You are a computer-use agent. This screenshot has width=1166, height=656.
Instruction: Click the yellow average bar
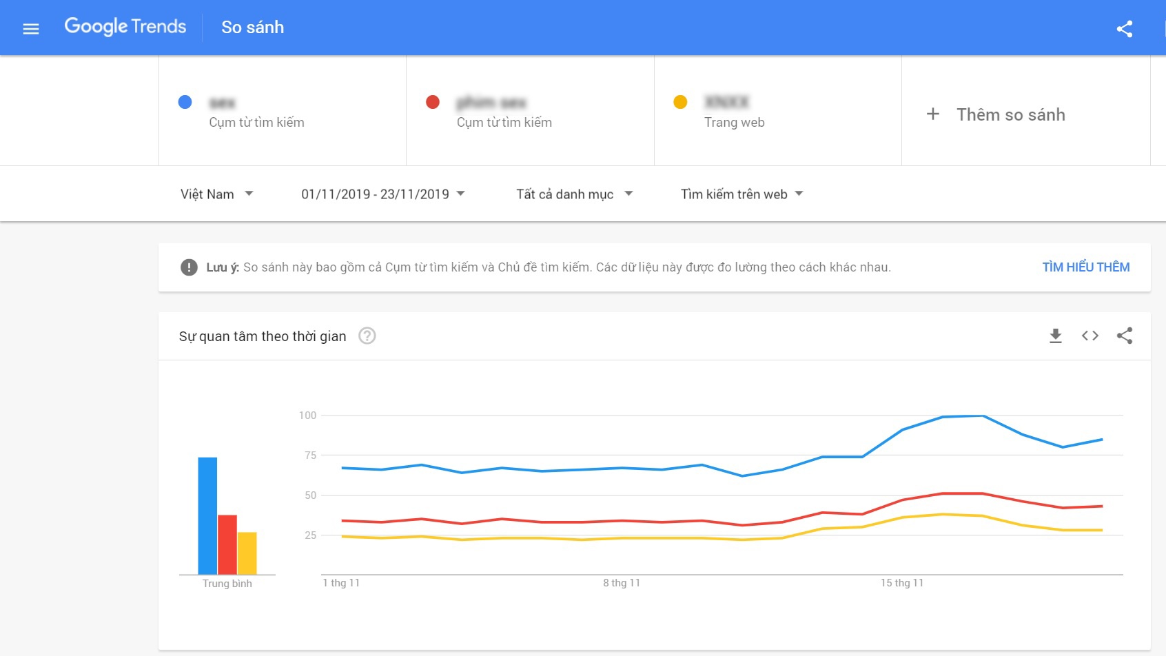click(247, 553)
